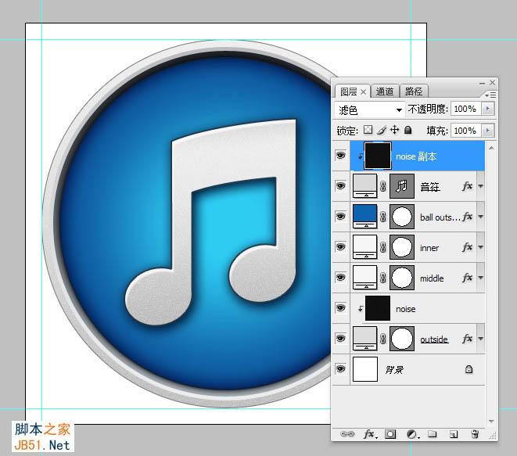
Task: Click the mask link chain on ball outs layer
Action: coord(382,217)
